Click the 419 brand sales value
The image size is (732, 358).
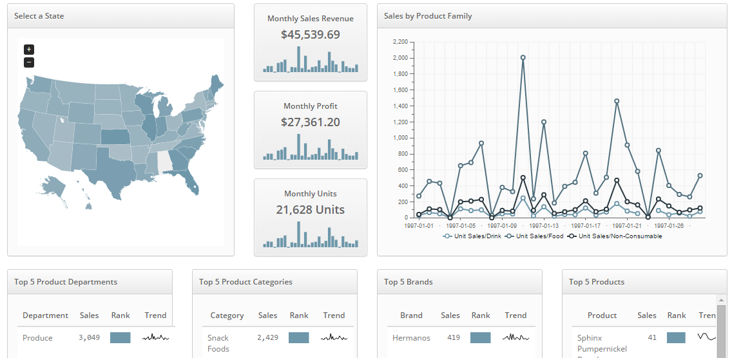point(454,337)
